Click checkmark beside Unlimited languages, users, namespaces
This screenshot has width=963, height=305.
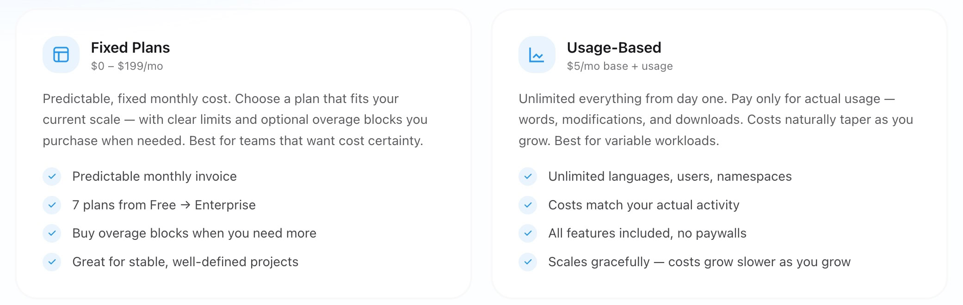click(528, 177)
